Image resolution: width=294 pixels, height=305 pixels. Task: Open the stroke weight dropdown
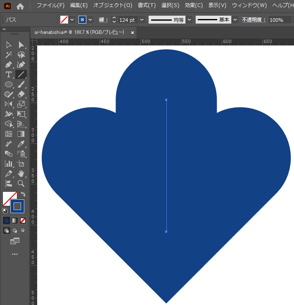[142, 20]
